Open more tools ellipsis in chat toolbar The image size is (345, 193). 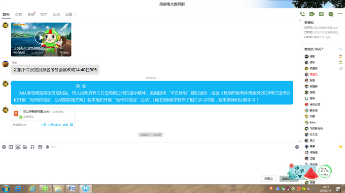tap(54, 147)
